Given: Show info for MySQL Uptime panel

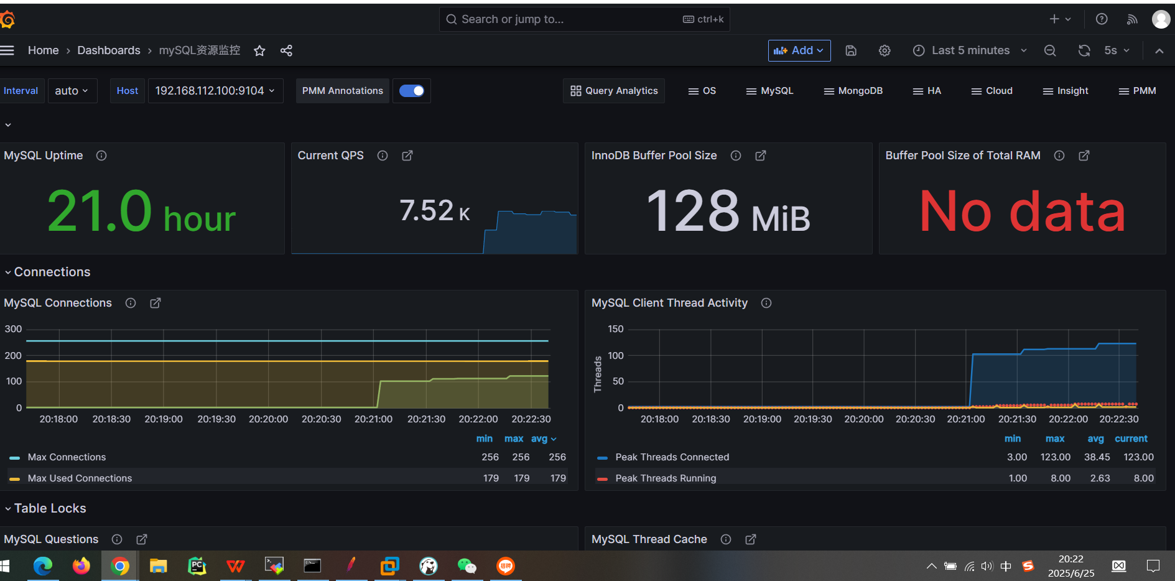Looking at the screenshot, I should point(101,156).
